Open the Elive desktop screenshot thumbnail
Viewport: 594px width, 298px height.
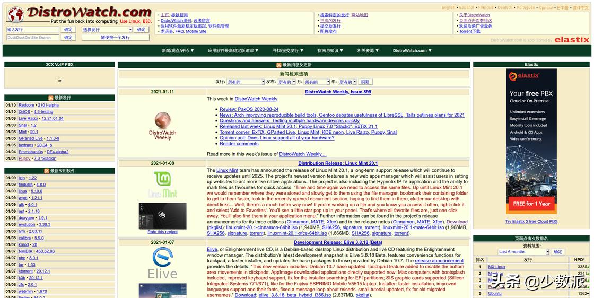coord(162,291)
